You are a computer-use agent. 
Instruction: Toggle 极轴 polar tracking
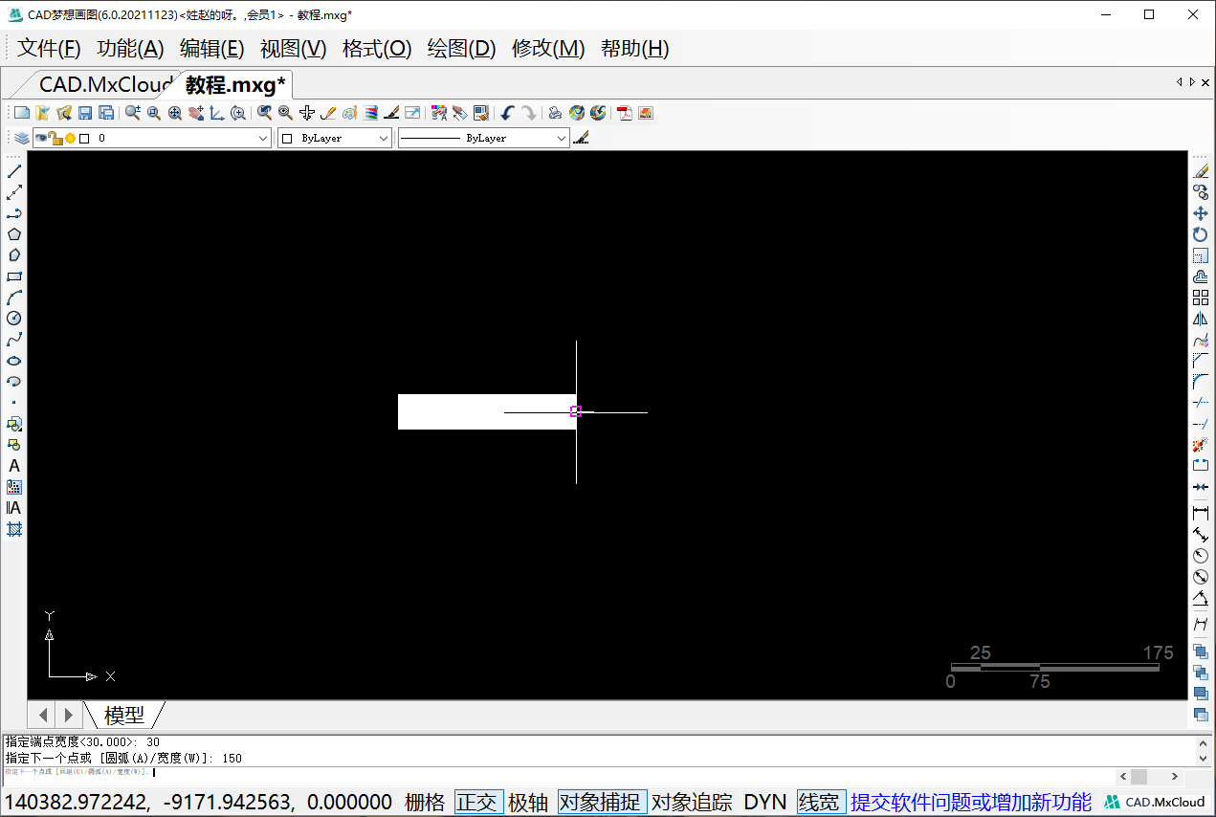coord(529,802)
